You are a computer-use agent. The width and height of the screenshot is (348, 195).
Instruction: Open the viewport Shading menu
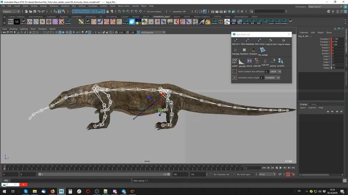pyautogui.click(x=13, y=29)
